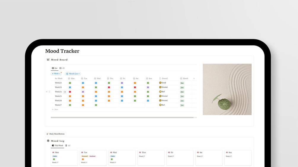Add a new column with the plus icon
The image size is (298, 167).
pos(194,78)
